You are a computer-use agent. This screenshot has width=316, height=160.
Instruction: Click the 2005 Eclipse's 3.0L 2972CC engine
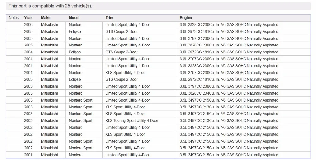[x=229, y=32]
